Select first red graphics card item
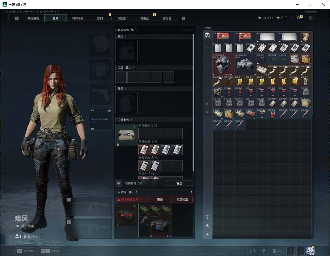The height and width of the screenshot is (256, 330). (224, 37)
